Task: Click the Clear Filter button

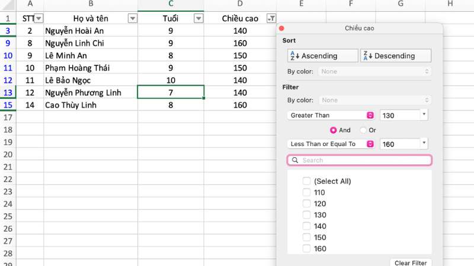Action: click(x=411, y=262)
